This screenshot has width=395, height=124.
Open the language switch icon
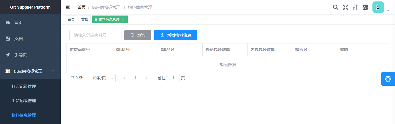tap(365, 7)
